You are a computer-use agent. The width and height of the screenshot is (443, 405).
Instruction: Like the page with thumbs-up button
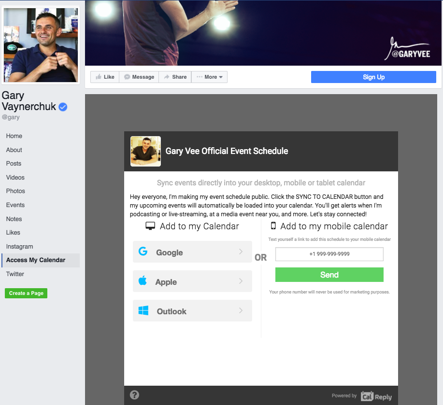point(105,77)
